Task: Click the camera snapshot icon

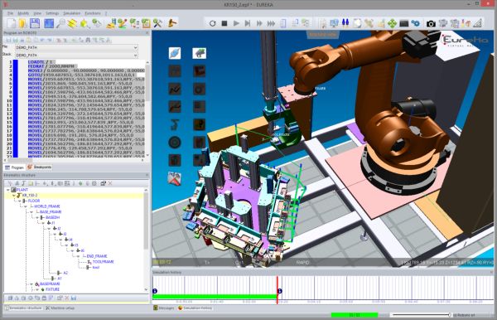Action: pyautogui.click(x=431, y=23)
